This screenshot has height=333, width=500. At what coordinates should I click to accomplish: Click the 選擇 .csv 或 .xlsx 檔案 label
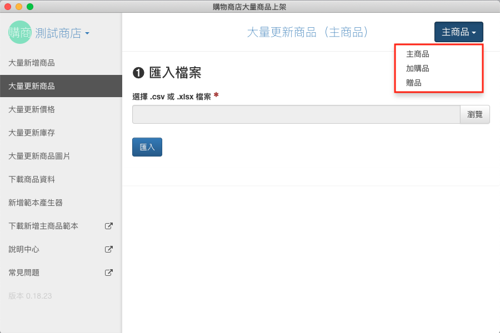point(172,97)
